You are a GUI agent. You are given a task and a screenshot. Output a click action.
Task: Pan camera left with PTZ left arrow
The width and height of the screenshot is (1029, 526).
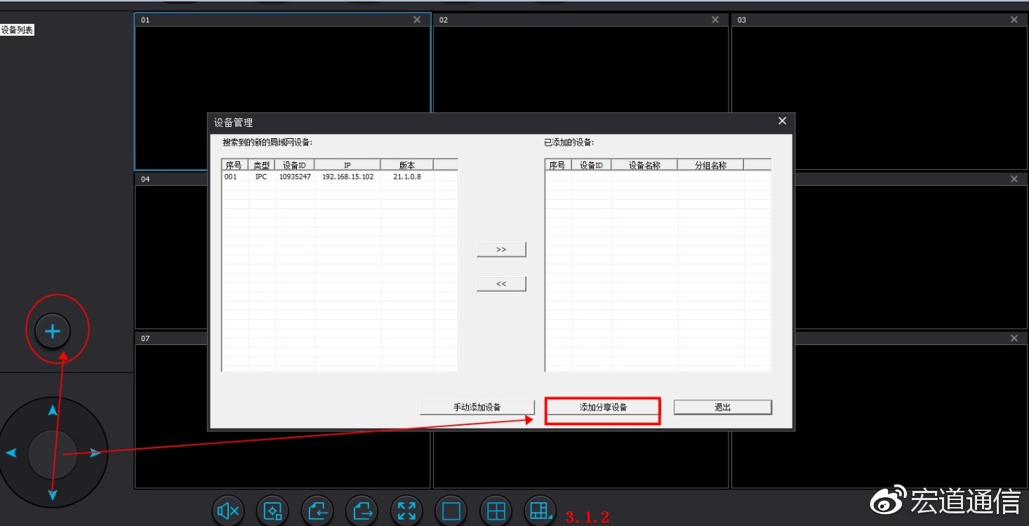click(x=11, y=453)
